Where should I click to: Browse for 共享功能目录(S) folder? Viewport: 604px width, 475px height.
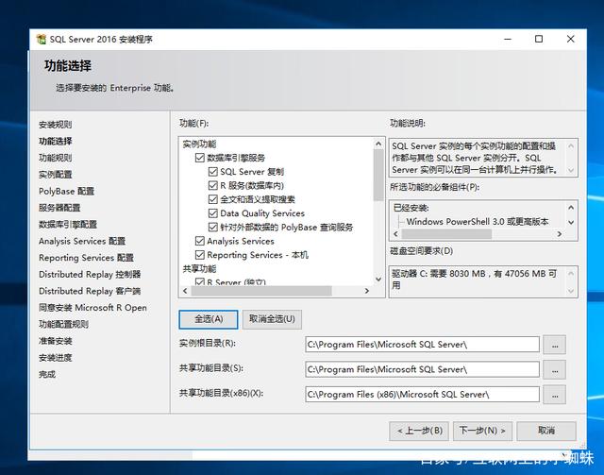coord(555,370)
